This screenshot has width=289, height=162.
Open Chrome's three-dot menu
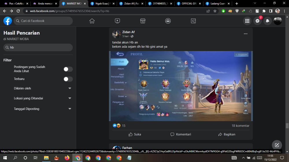click(x=284, y=11)
